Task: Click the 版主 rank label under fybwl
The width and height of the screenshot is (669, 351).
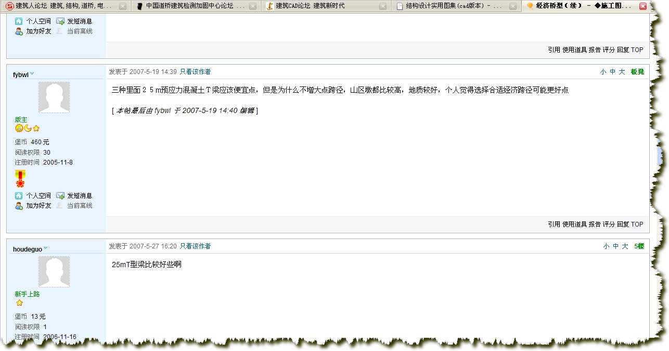Action: (21, 120)
